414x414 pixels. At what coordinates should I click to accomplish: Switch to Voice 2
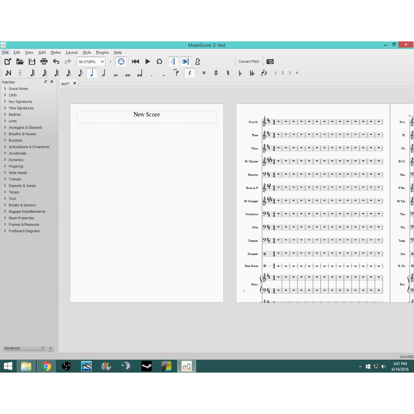point(282,73)
